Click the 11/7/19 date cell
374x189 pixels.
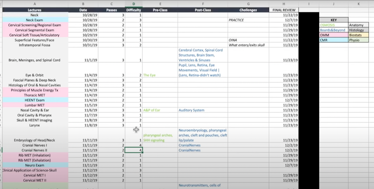[x=83, y=115]
